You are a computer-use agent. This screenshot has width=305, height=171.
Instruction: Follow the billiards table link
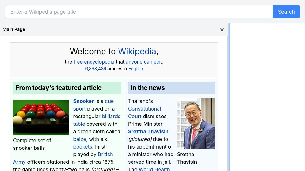[x=97, y=120]
